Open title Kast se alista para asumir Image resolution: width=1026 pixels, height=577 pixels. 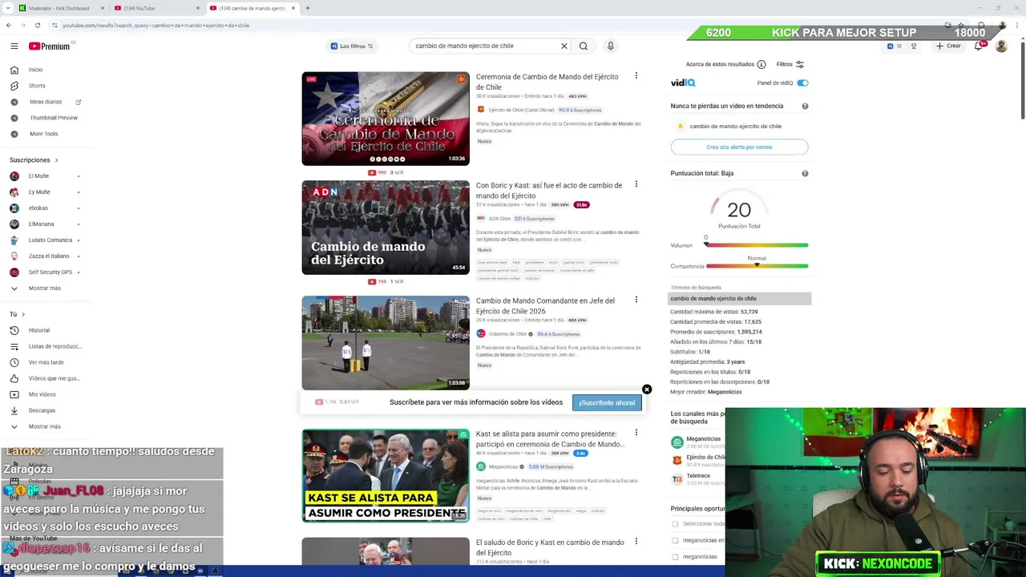click(x=550, y=438)
